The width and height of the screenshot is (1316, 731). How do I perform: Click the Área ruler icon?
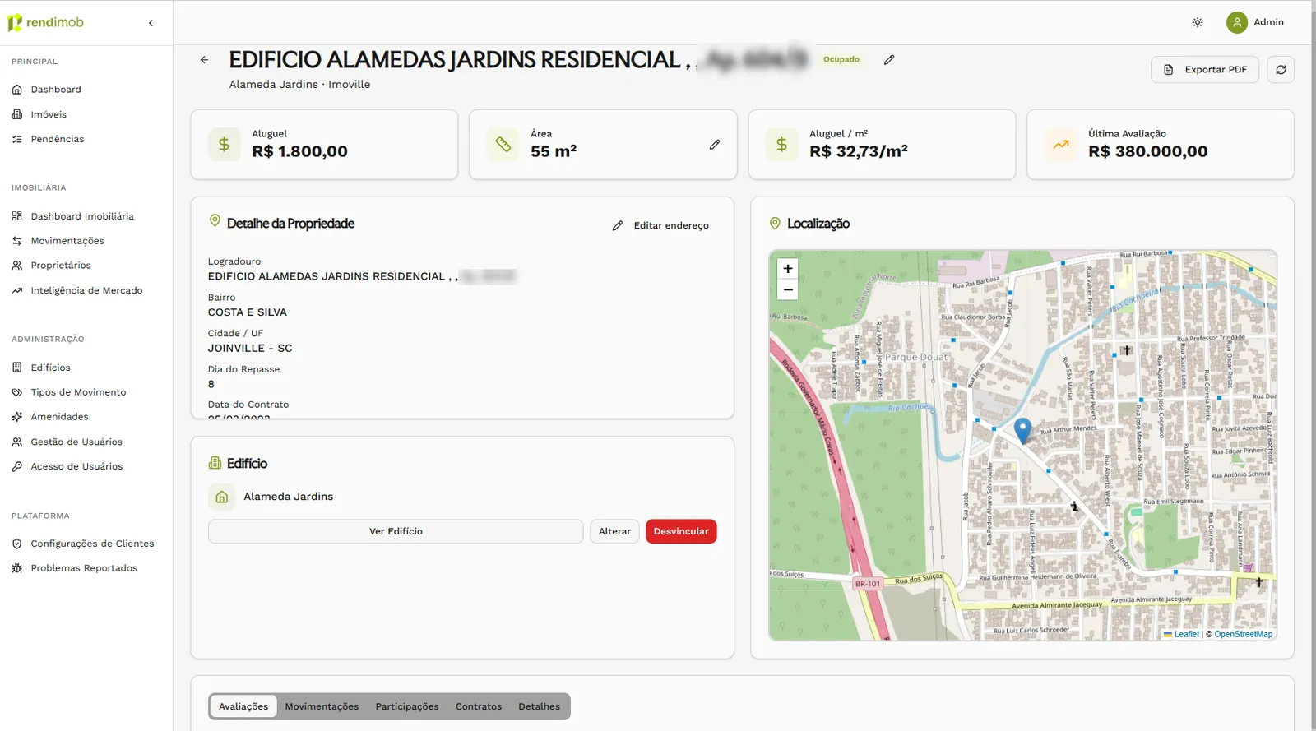click(x=503, y=145)
